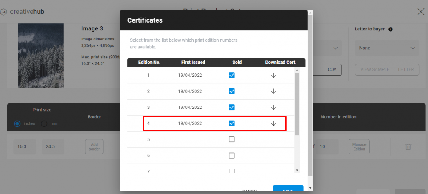Screen dimensions: 428x194
Task: Click the first issued date of edition 4
Action: (x=190, y=123)
